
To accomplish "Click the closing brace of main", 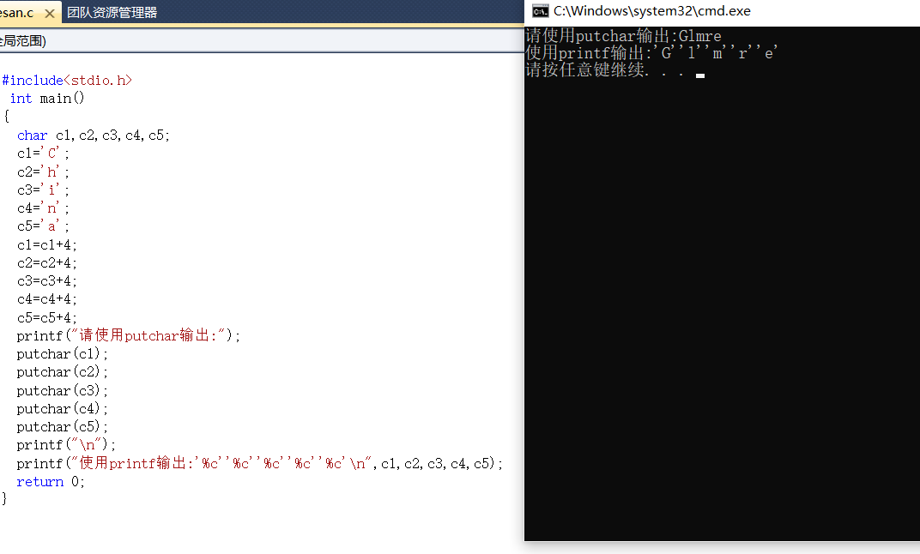I will (4, 499).
